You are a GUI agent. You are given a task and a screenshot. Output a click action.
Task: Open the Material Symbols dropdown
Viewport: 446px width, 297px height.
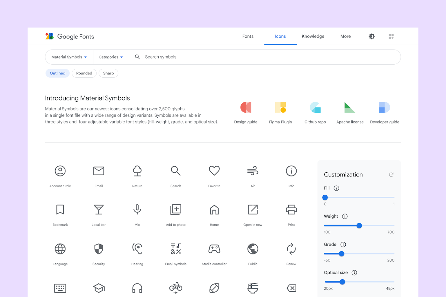click(69, 57)
